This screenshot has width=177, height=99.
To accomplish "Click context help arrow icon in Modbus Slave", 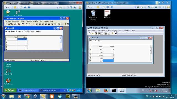I will 116,34.
